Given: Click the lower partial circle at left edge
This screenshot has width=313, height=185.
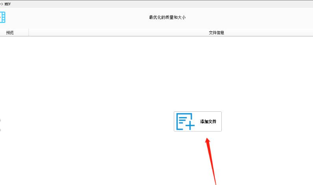Looking at the screenshot, I should (x=0, y=129).
